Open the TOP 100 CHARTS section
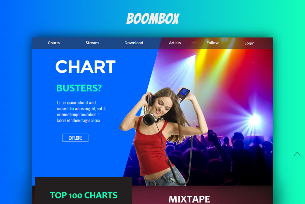 [x=84, y=195]
